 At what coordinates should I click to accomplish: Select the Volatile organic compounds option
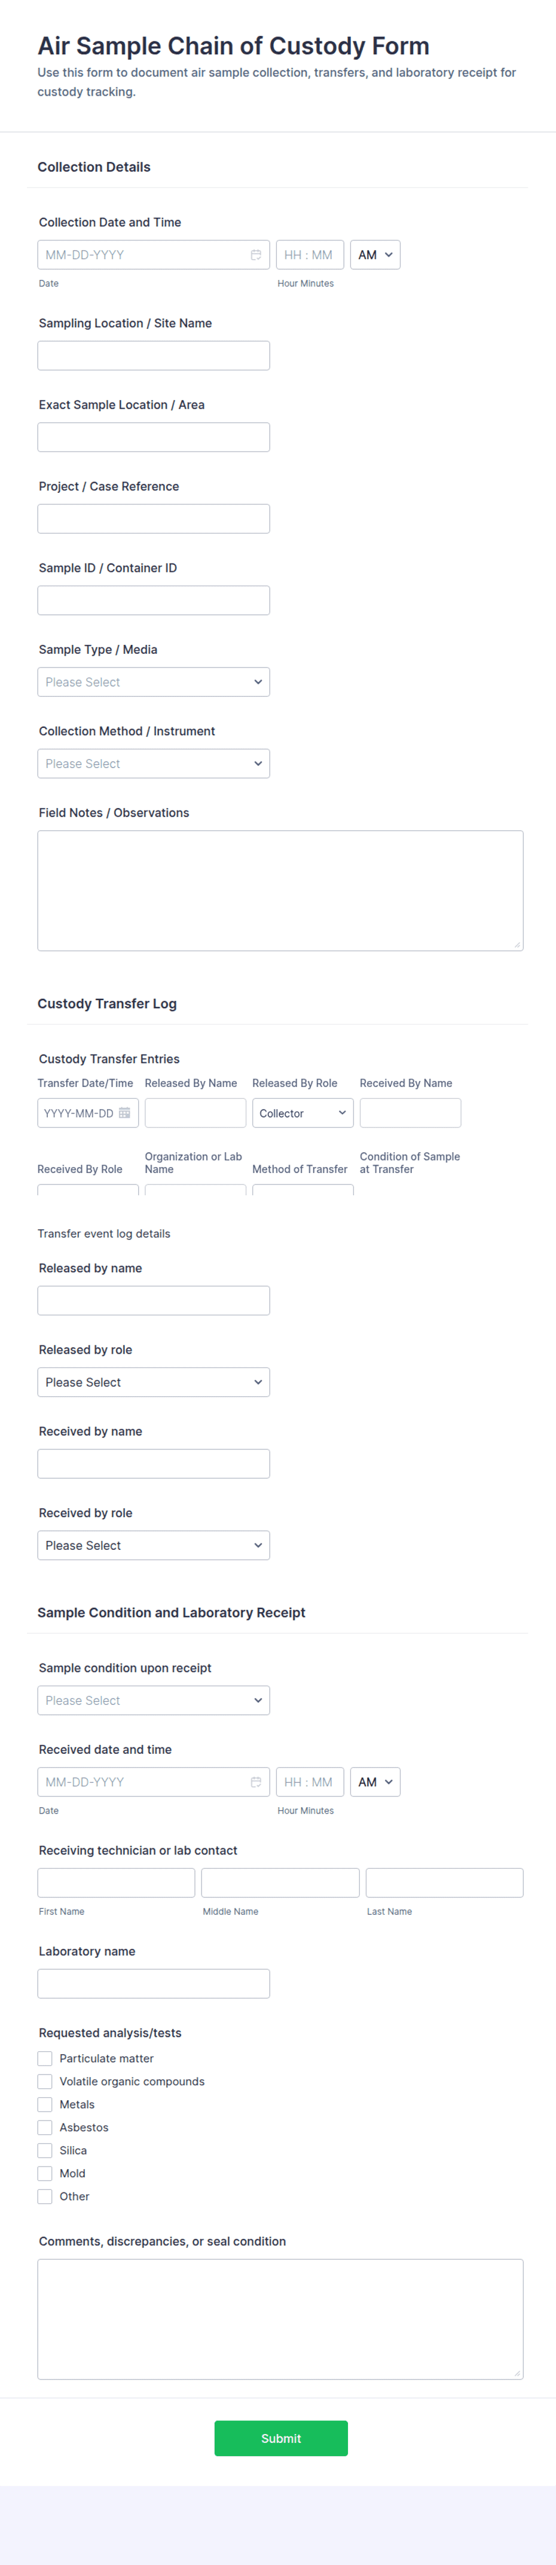(x=45, y=2081)
